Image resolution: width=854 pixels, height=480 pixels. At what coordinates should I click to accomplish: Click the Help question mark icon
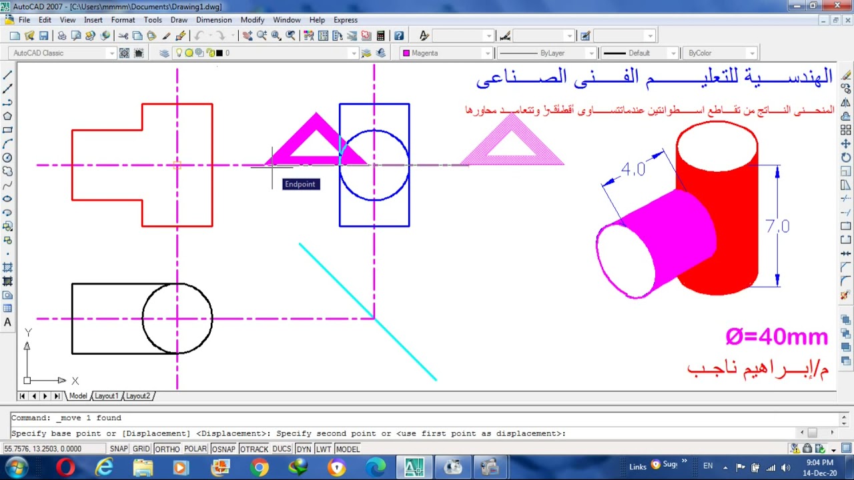pos(399,36)
